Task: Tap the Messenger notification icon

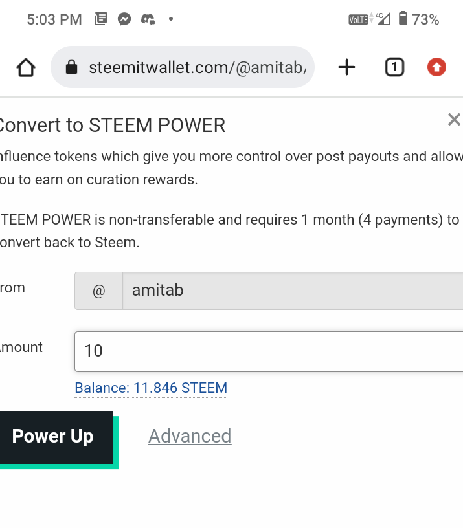Action: [125, 19]
